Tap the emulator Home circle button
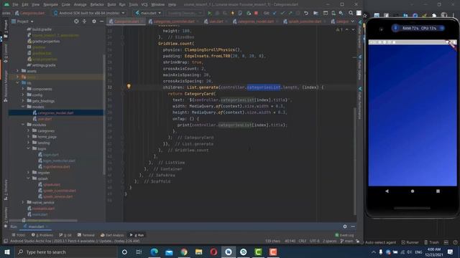This screenshot has height=258, width=460. tap(413, 191)
